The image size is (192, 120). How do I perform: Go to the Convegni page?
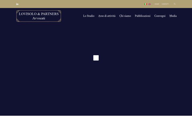(160, 16)
